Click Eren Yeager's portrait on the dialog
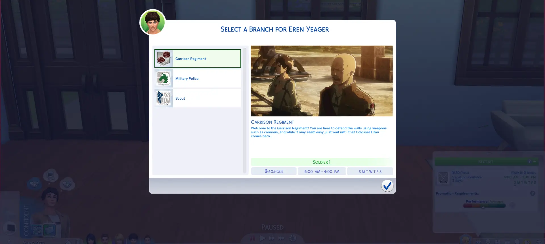The width and height of the screenshot is (545, 244). pos(153,22)
